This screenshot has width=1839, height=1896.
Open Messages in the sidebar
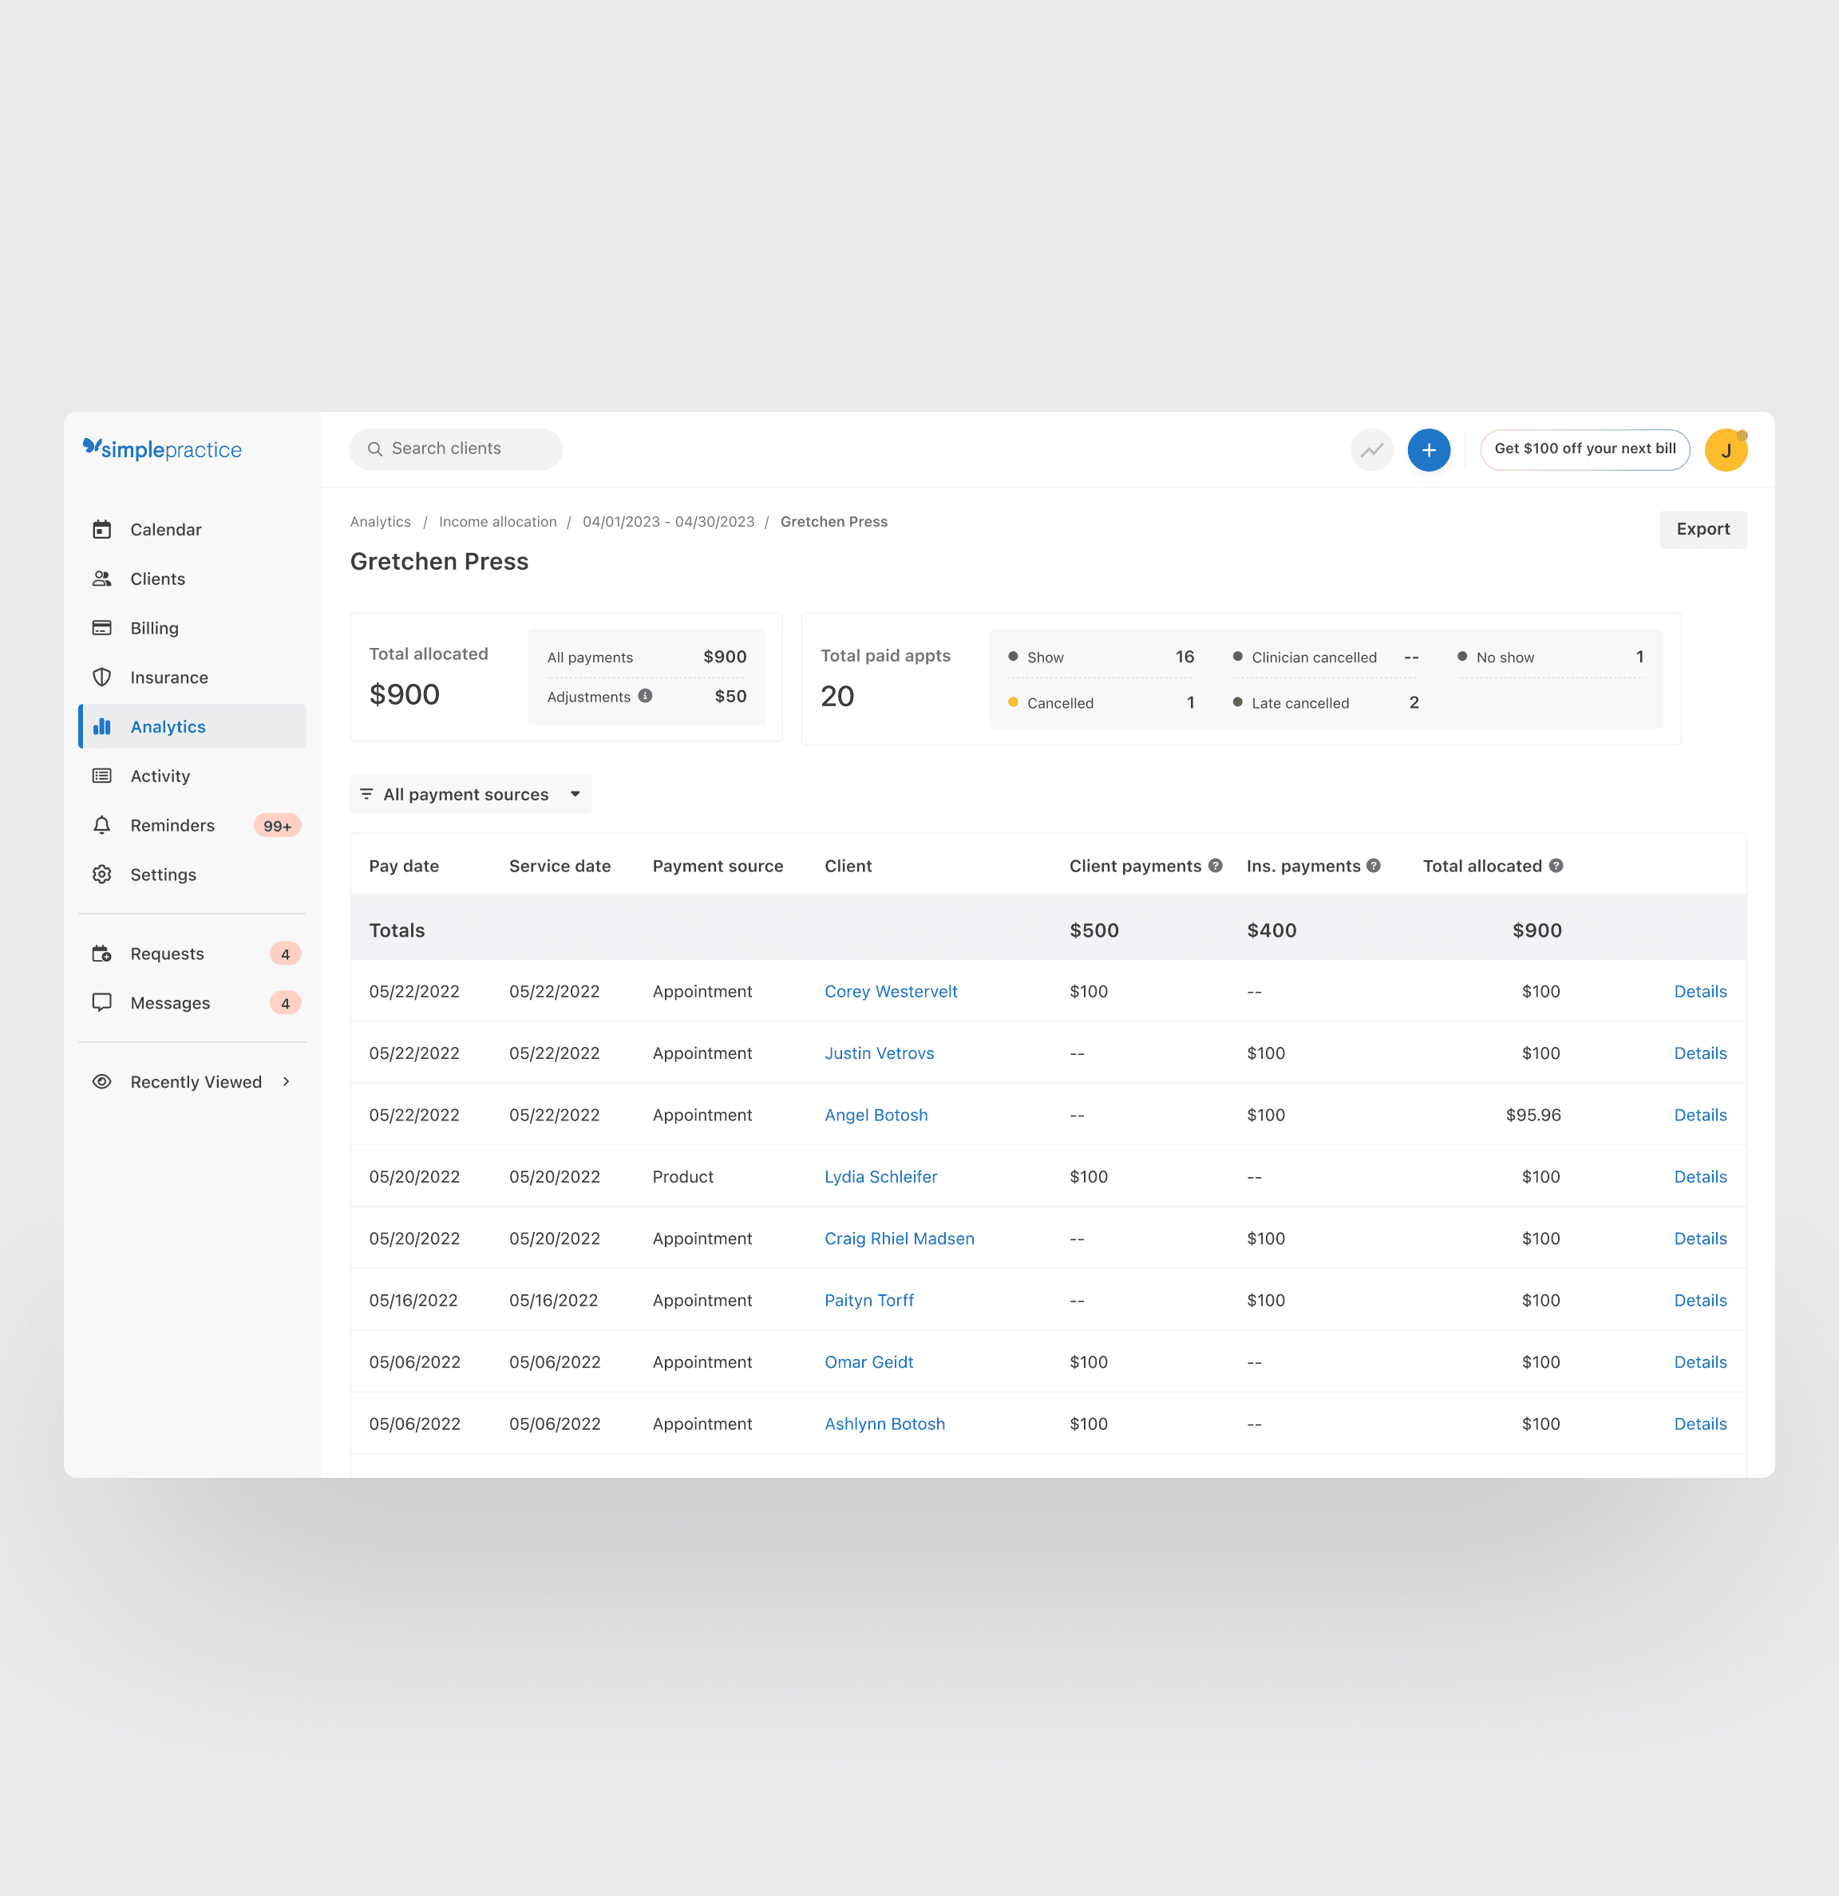pyautogui.click(x=169, y=1003)
